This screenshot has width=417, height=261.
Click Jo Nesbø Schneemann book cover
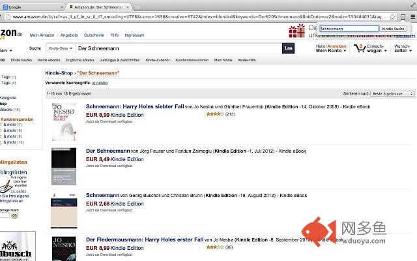(64, 122)
